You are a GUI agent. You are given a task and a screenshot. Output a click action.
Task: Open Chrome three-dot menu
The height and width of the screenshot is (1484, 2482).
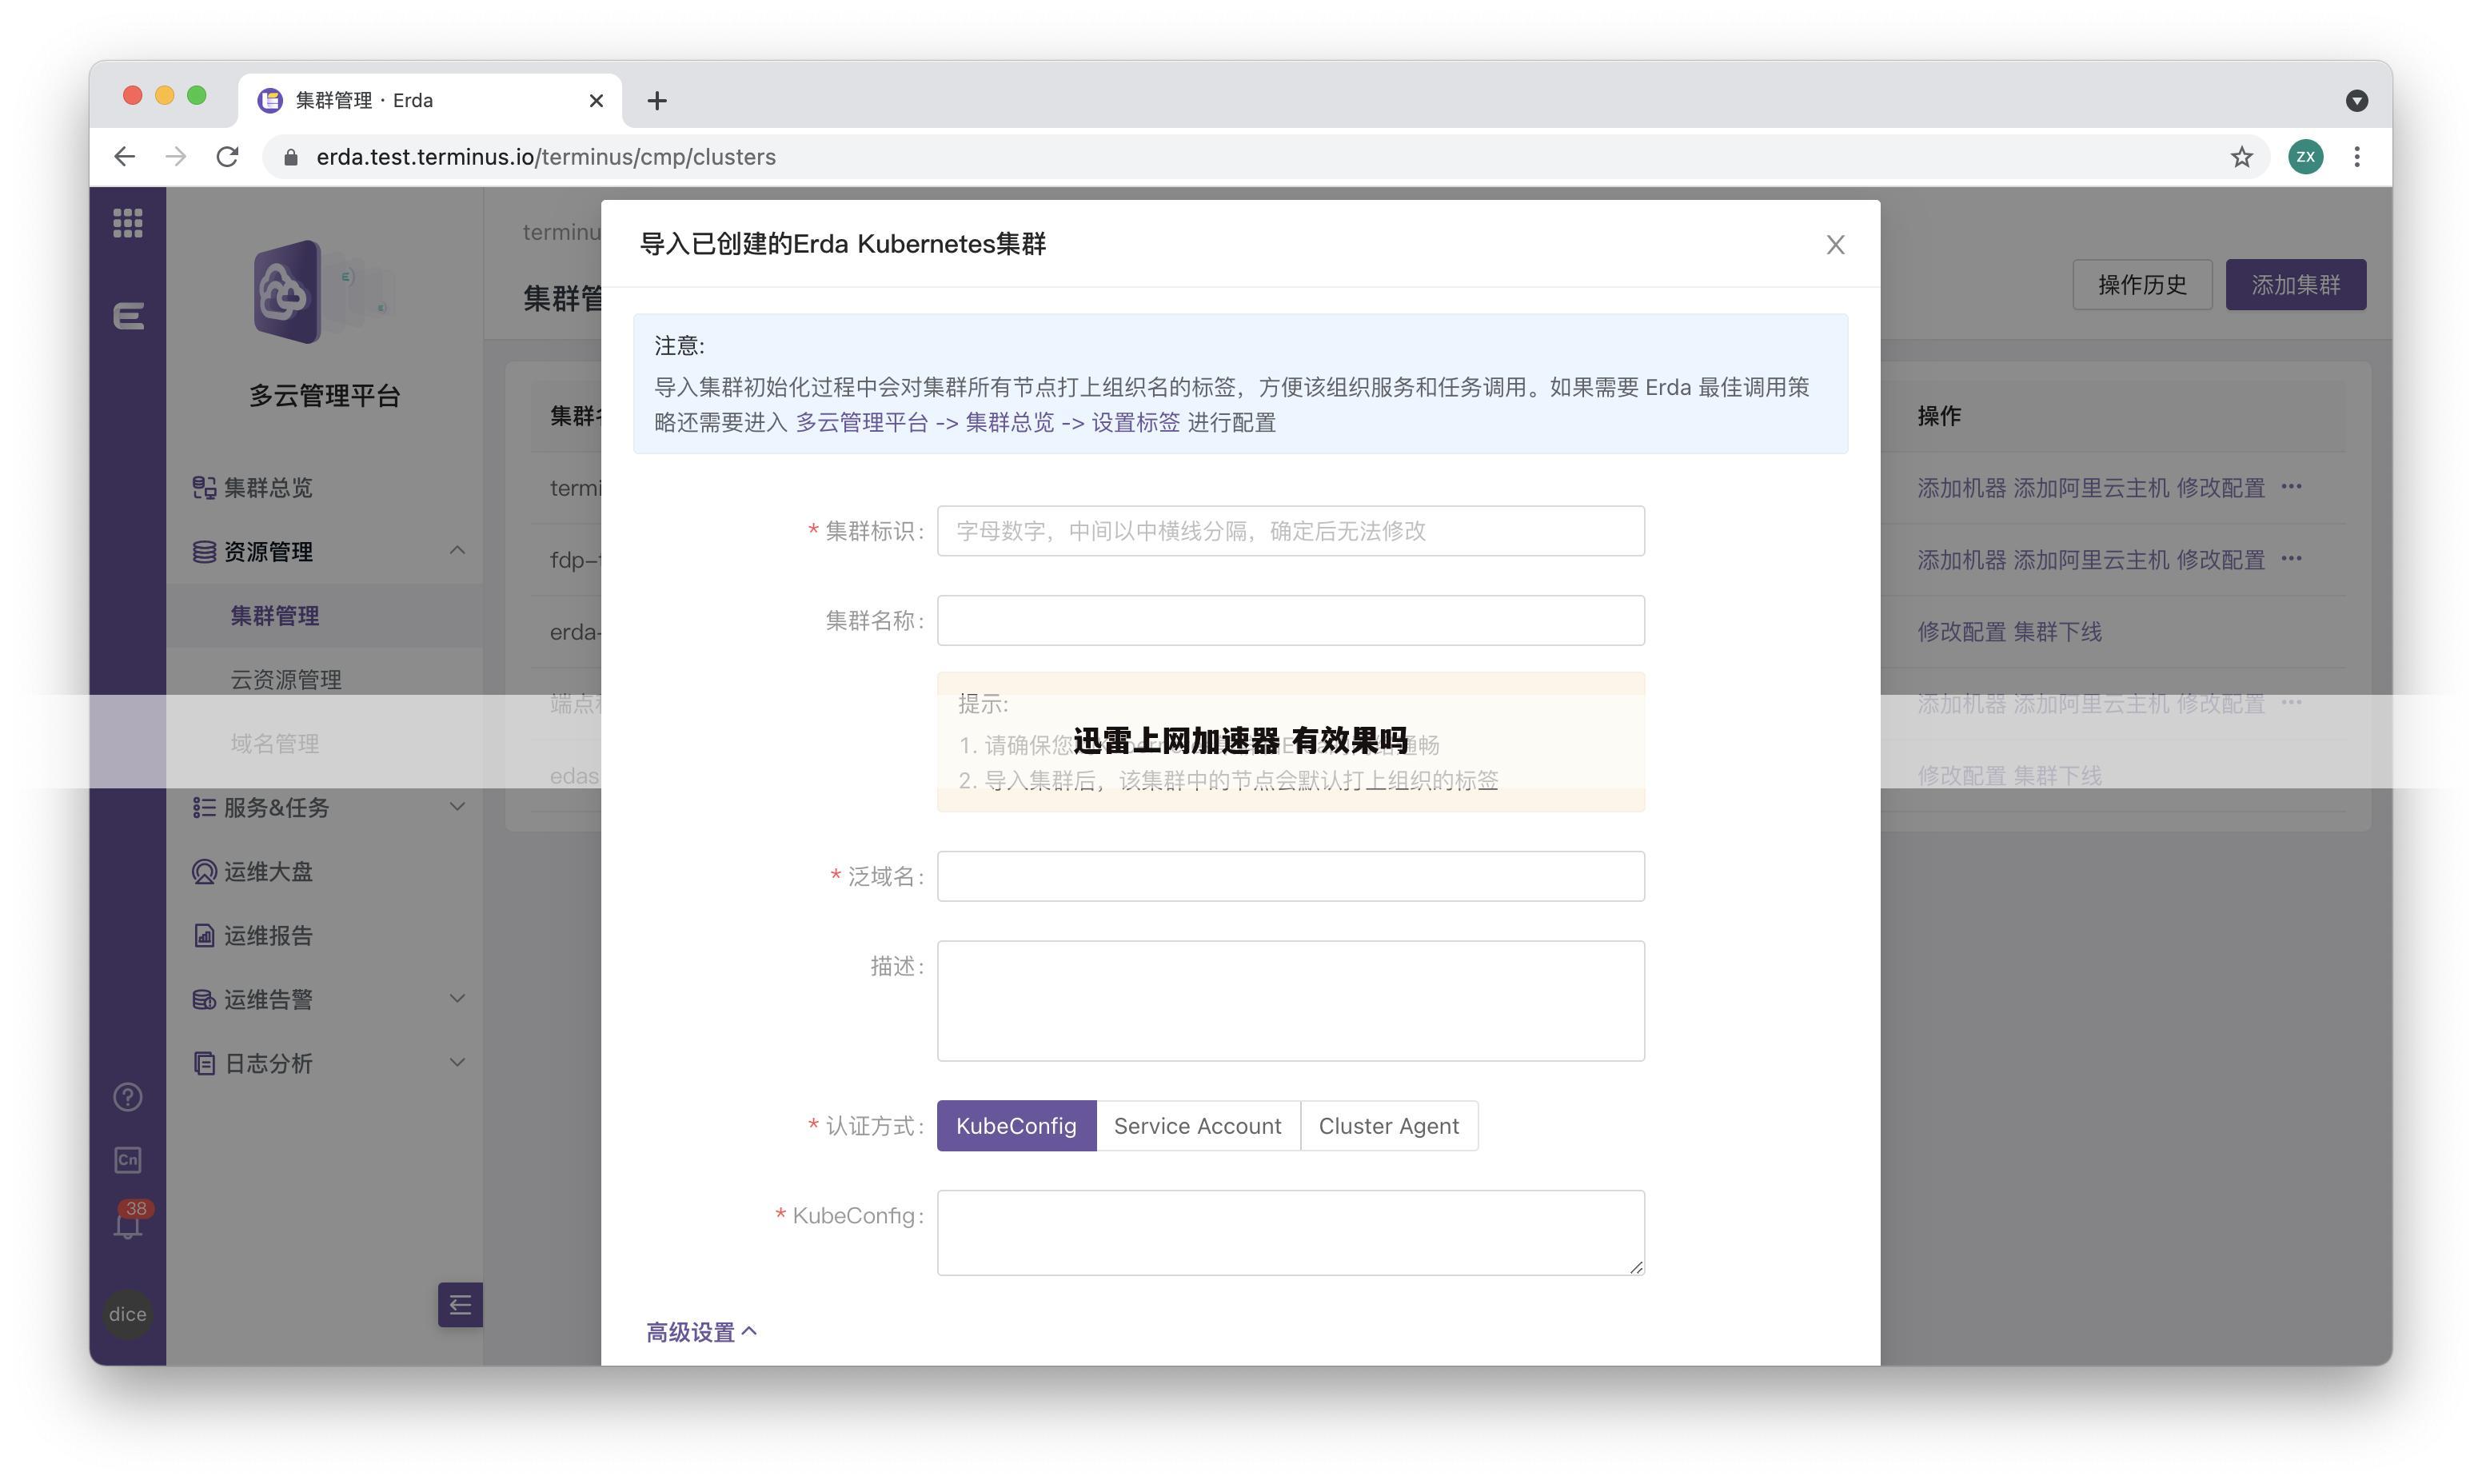[x=2357, y=157]
